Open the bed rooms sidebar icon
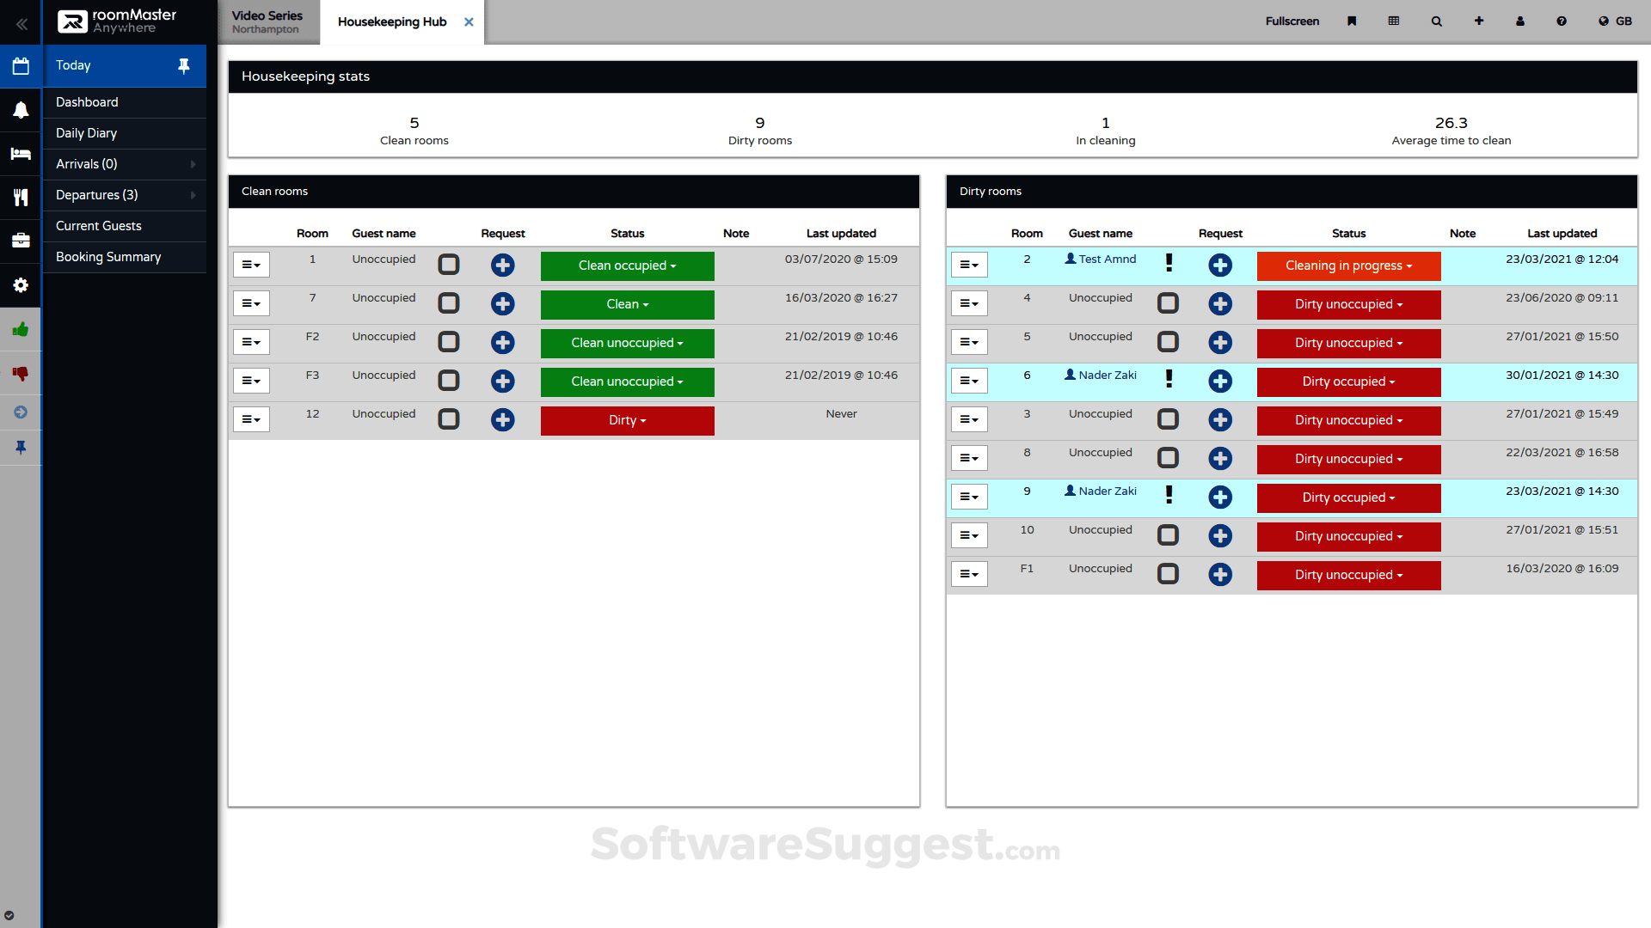1651x928 pixels. [21, 154]
